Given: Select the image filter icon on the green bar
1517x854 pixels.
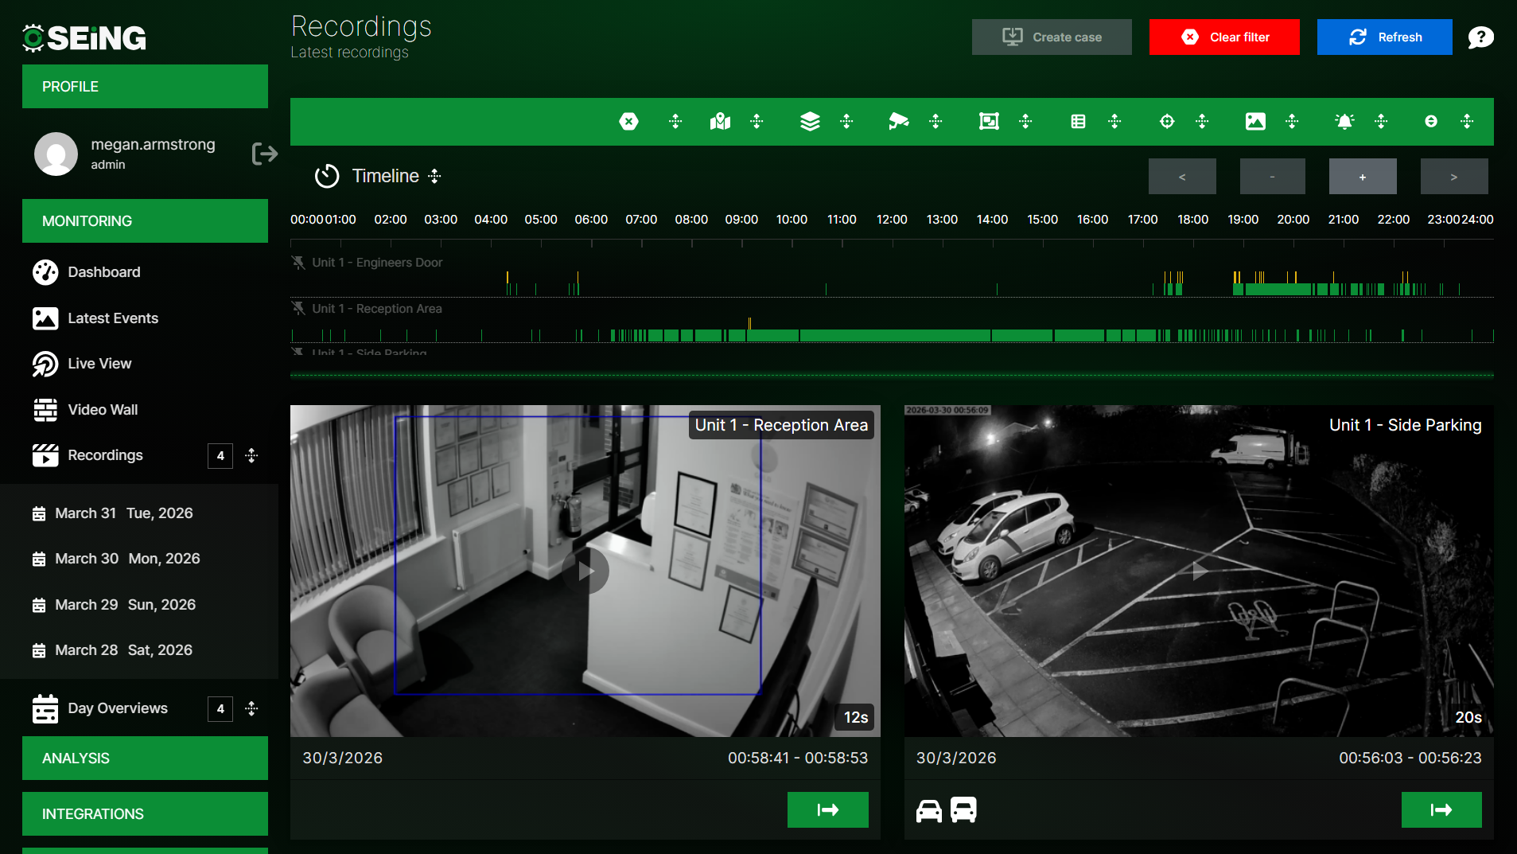Looking at the screenshot, I should 1255,122.
